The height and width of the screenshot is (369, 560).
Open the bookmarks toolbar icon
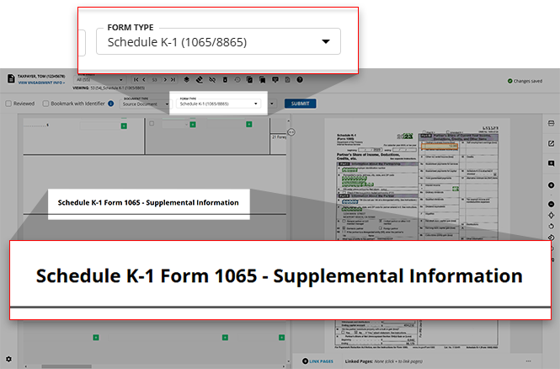(263, 80)
